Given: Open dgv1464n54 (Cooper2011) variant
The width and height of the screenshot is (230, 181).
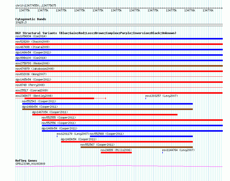Looking at the screenshot, I should click(33, 52).
